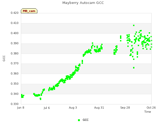Click the Jun 8 x-axis label
The image size is (167, 125).
(x=21, y=108)
